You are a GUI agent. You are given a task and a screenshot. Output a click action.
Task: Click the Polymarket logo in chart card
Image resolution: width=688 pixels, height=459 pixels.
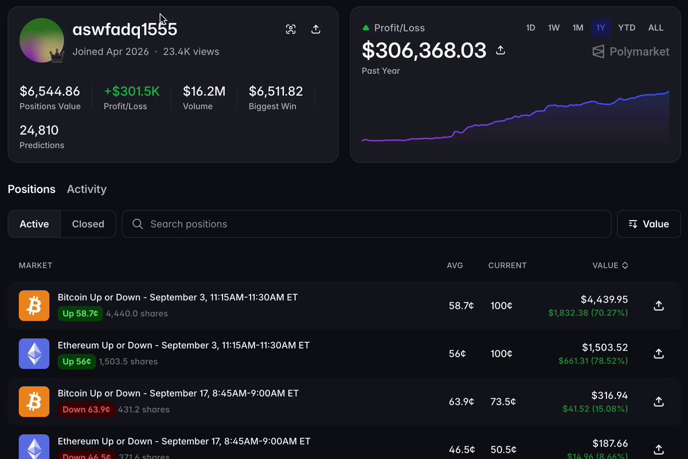coord(631,52)
